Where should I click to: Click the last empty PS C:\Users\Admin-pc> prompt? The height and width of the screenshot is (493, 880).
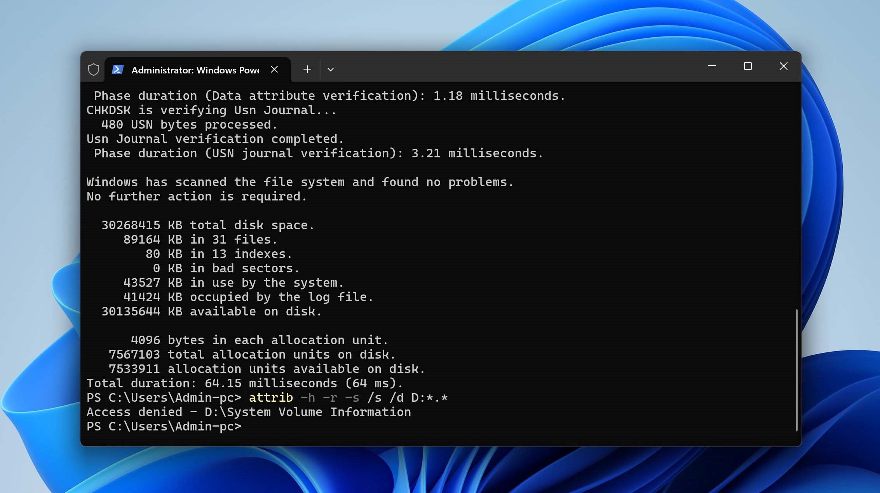tap(164, 427)
